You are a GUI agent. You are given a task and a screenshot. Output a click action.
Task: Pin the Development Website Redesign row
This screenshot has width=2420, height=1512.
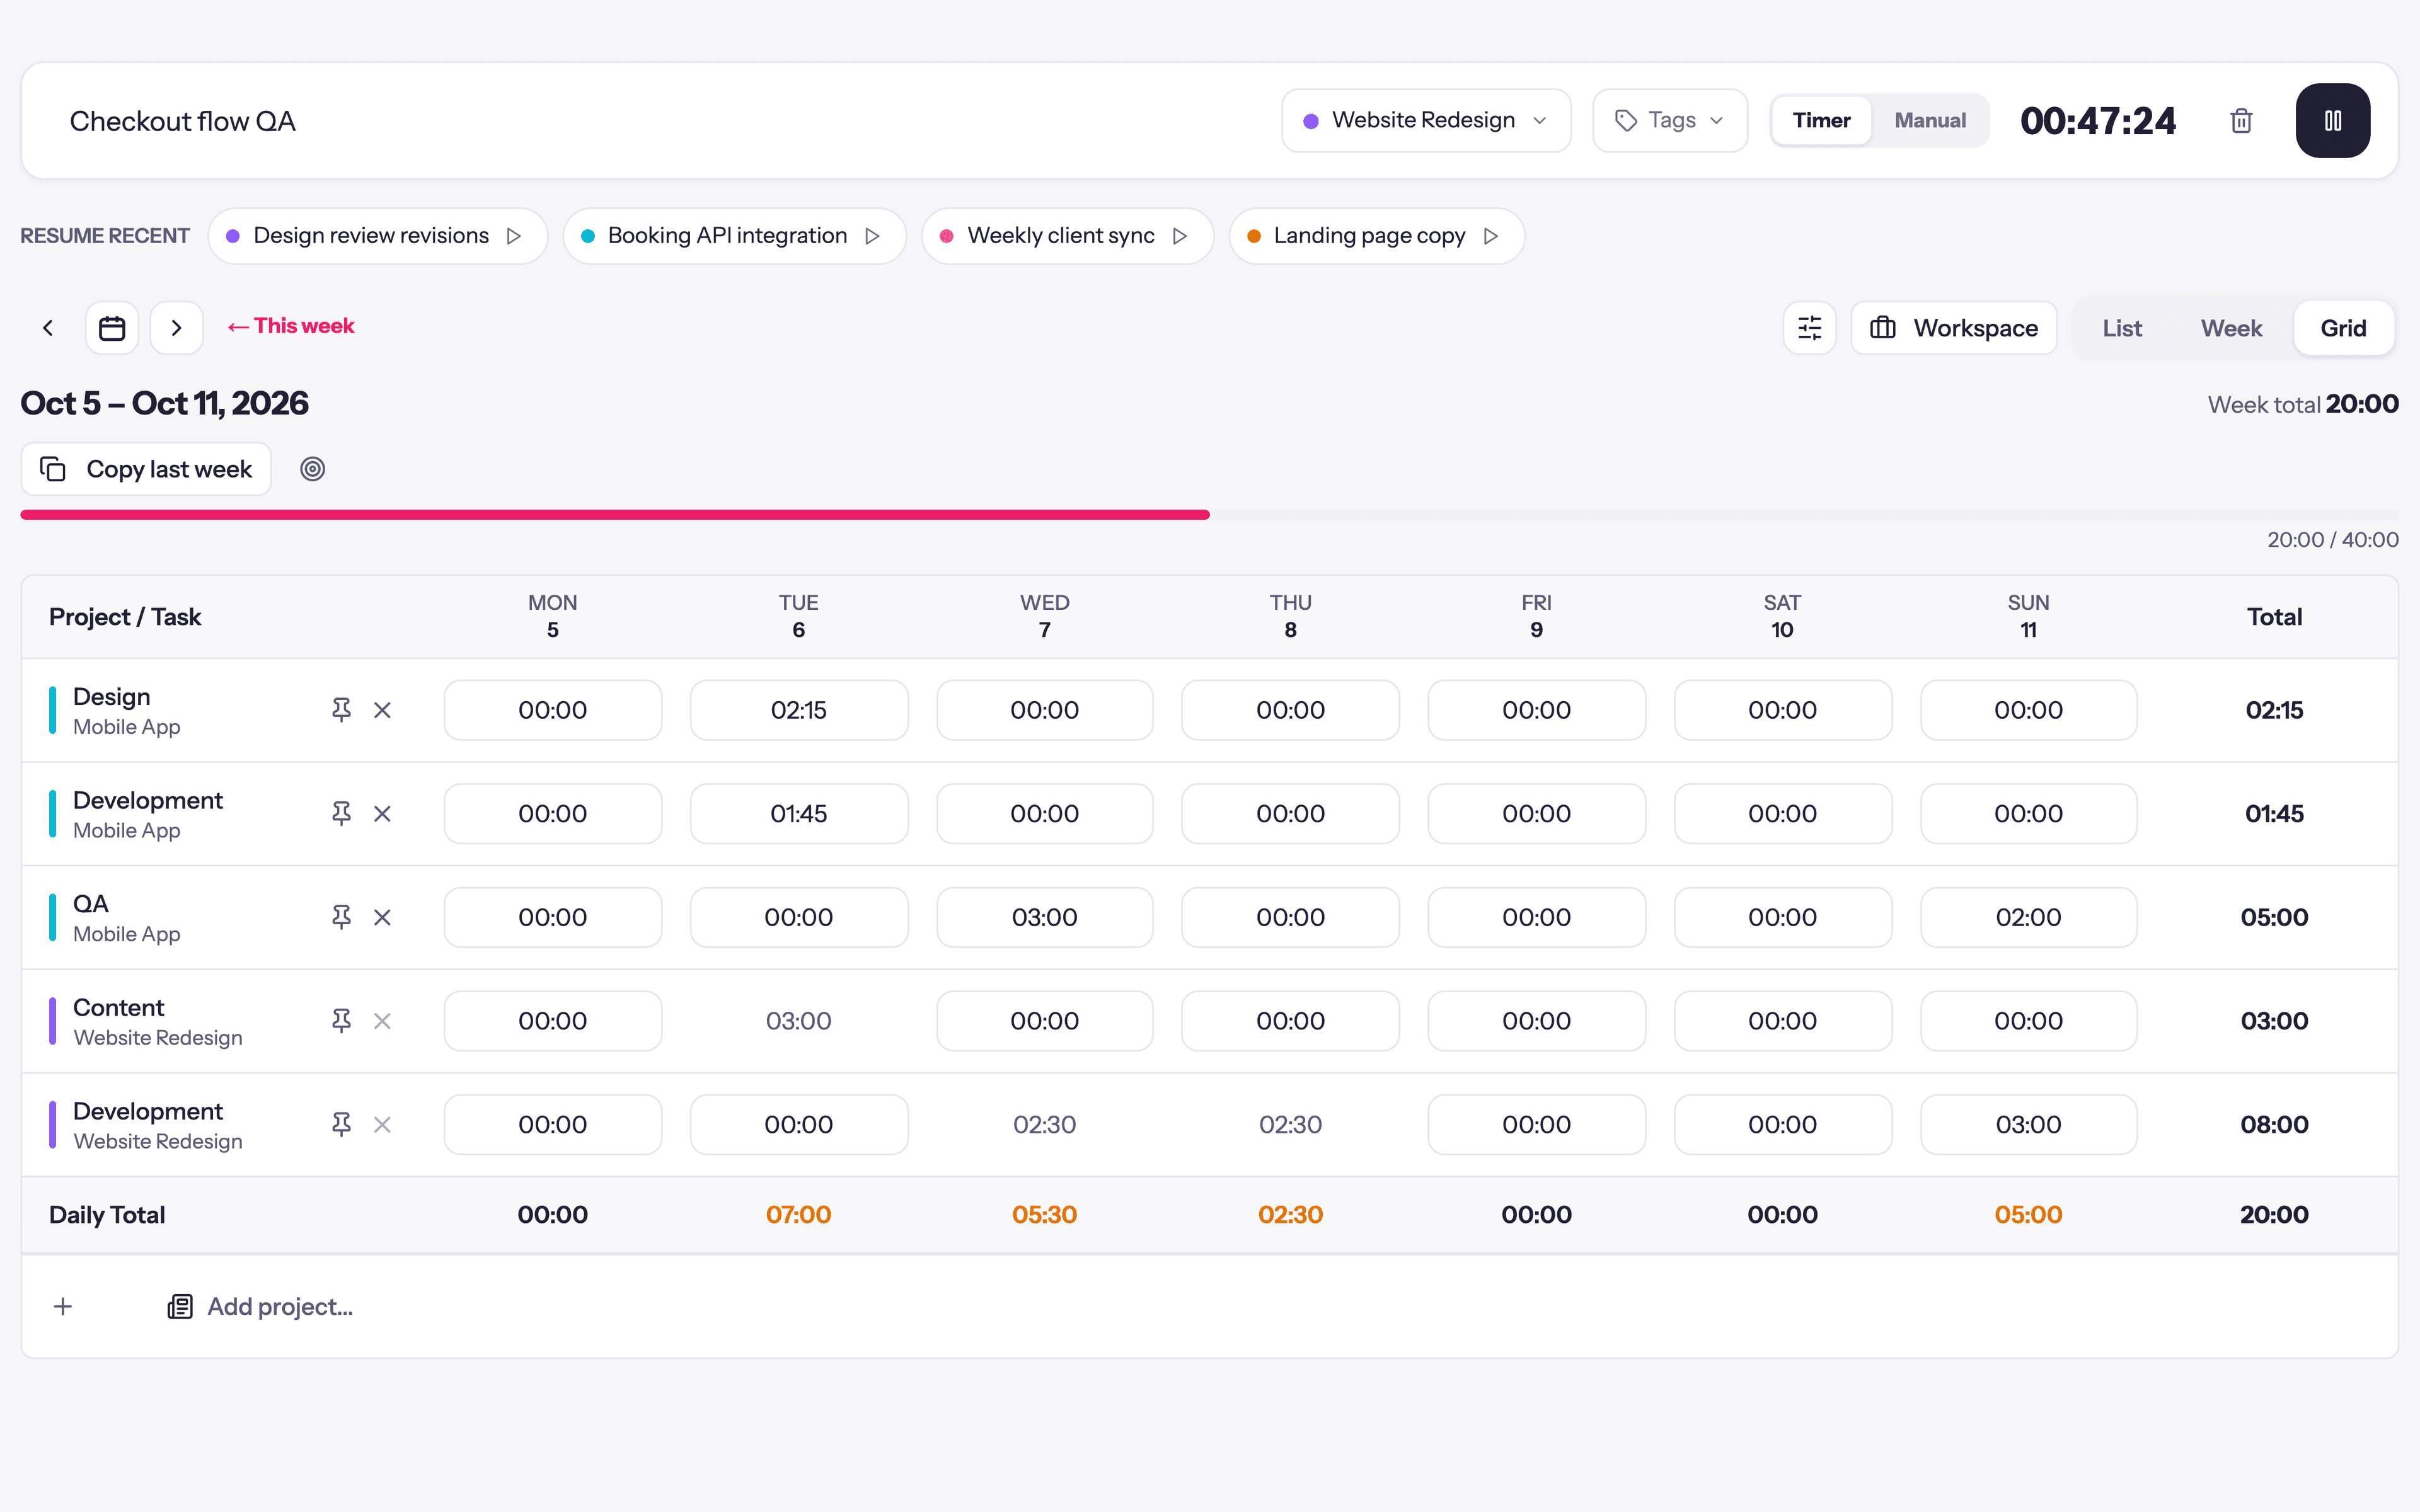[x=341, y=1125]
